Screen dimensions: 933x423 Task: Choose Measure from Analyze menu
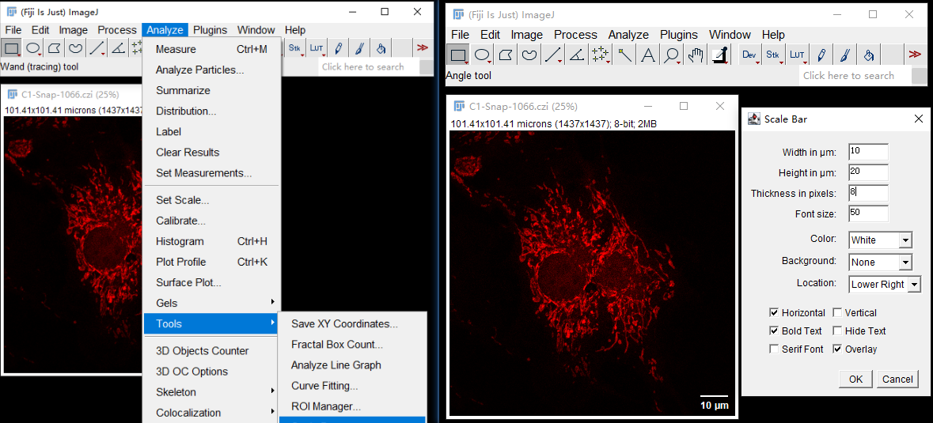[210, 49]
